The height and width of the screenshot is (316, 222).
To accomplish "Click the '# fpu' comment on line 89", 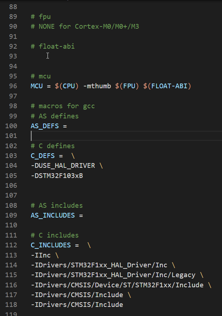I will tap(41, 16).
